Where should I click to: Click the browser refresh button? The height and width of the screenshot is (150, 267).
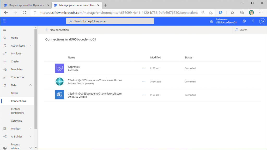[x=24, y=12]
